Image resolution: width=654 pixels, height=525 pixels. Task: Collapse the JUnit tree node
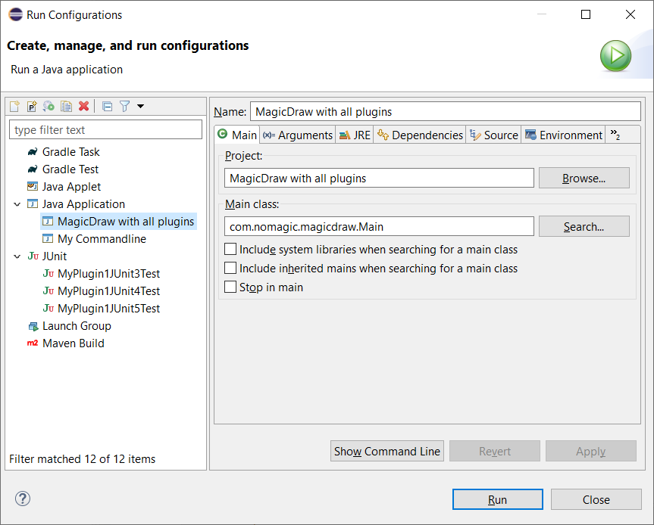[17, 256]
